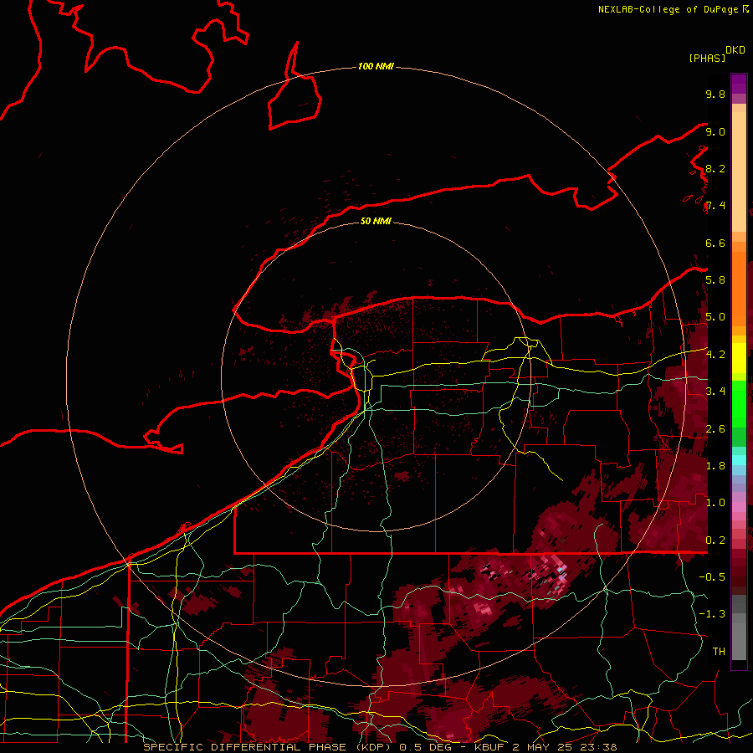Select the -1.3 scale value

(x=712, y=614)
